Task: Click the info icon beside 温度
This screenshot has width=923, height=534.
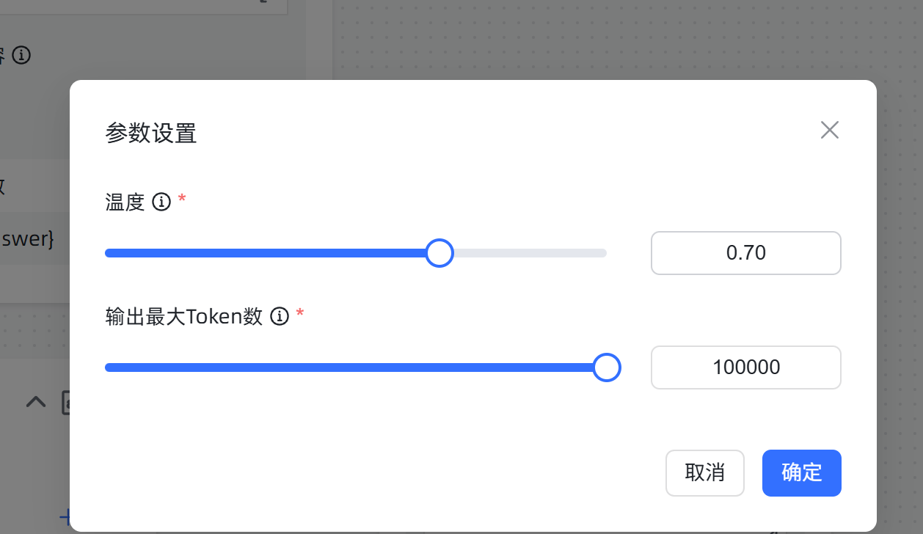Action: pos(161,202)
